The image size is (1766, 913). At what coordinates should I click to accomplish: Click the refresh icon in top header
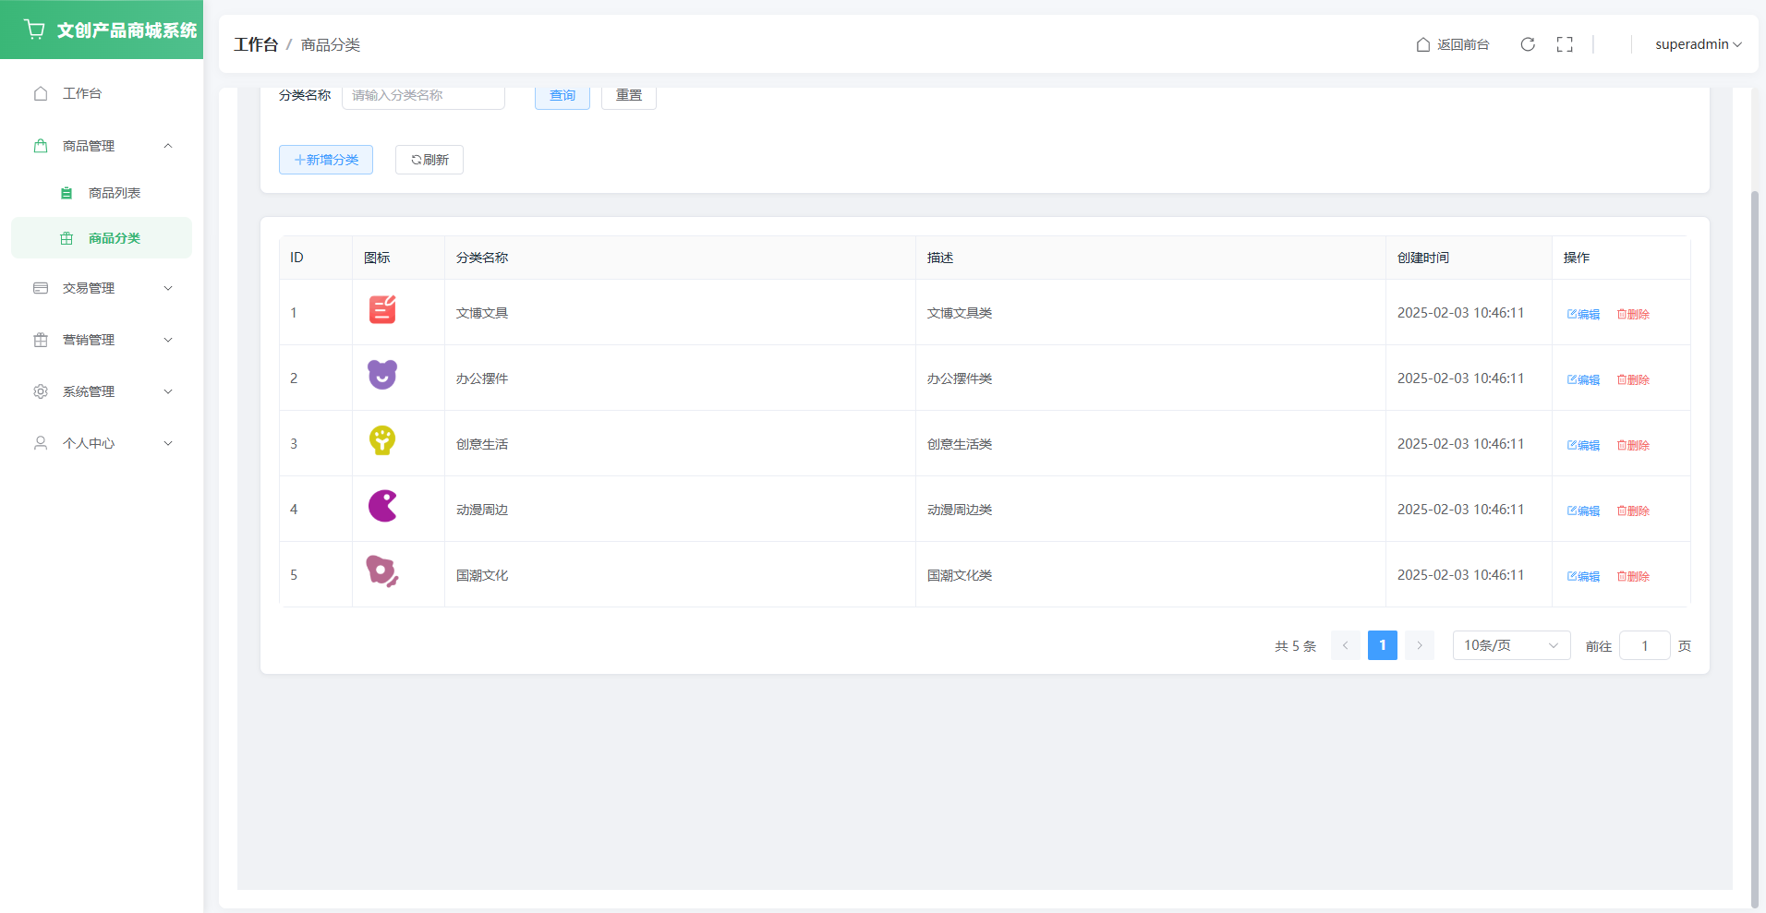pos(1528,44)
